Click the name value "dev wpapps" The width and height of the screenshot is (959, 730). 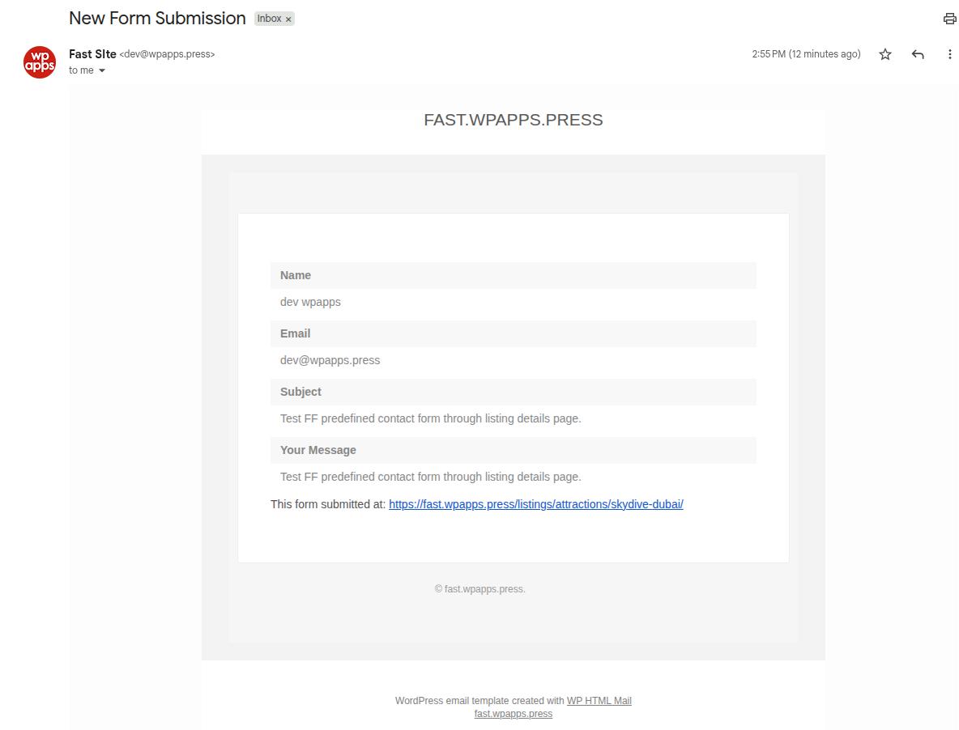pos(310,302)
